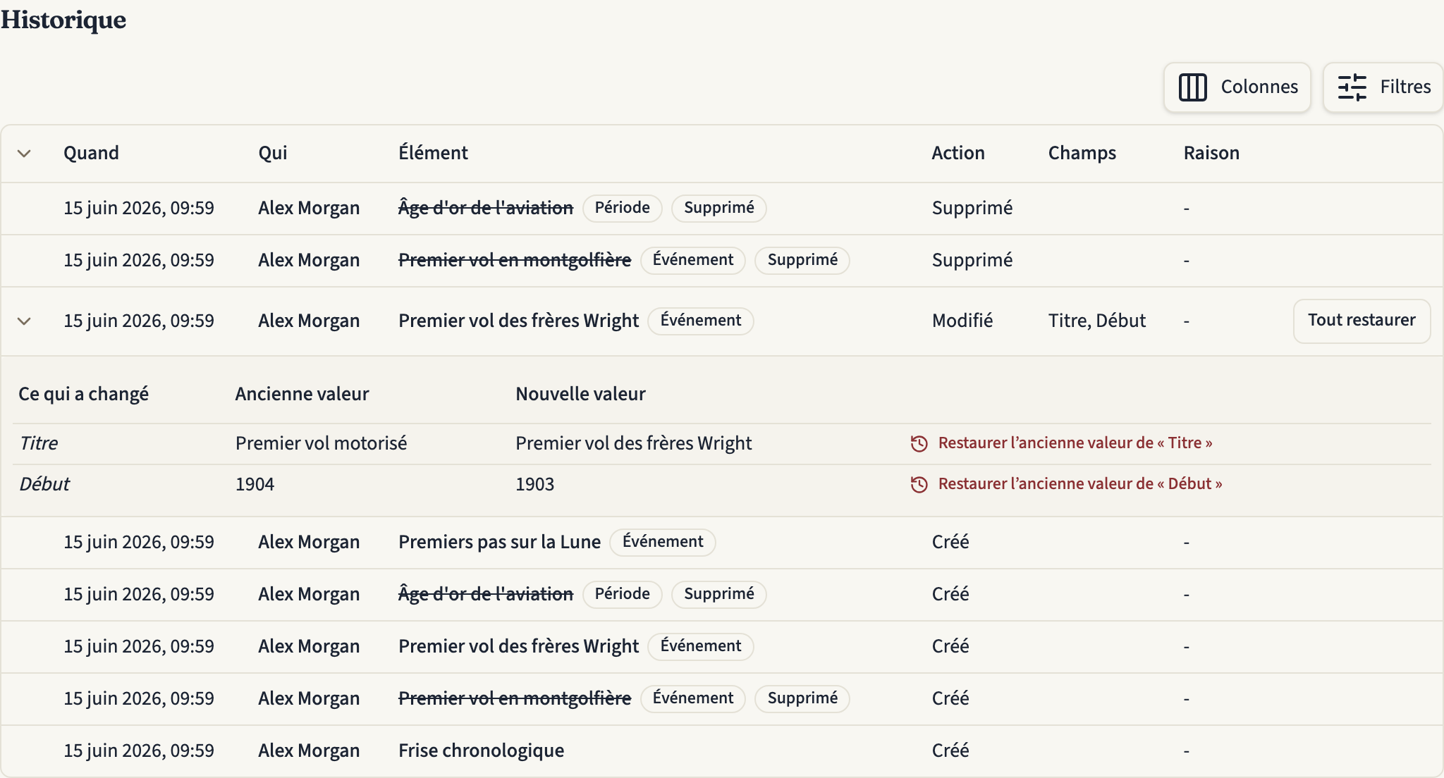The width and height of the screenshot is (1444, 778).
Task: Restore the old value of Titre
Action: point(1061,443)
